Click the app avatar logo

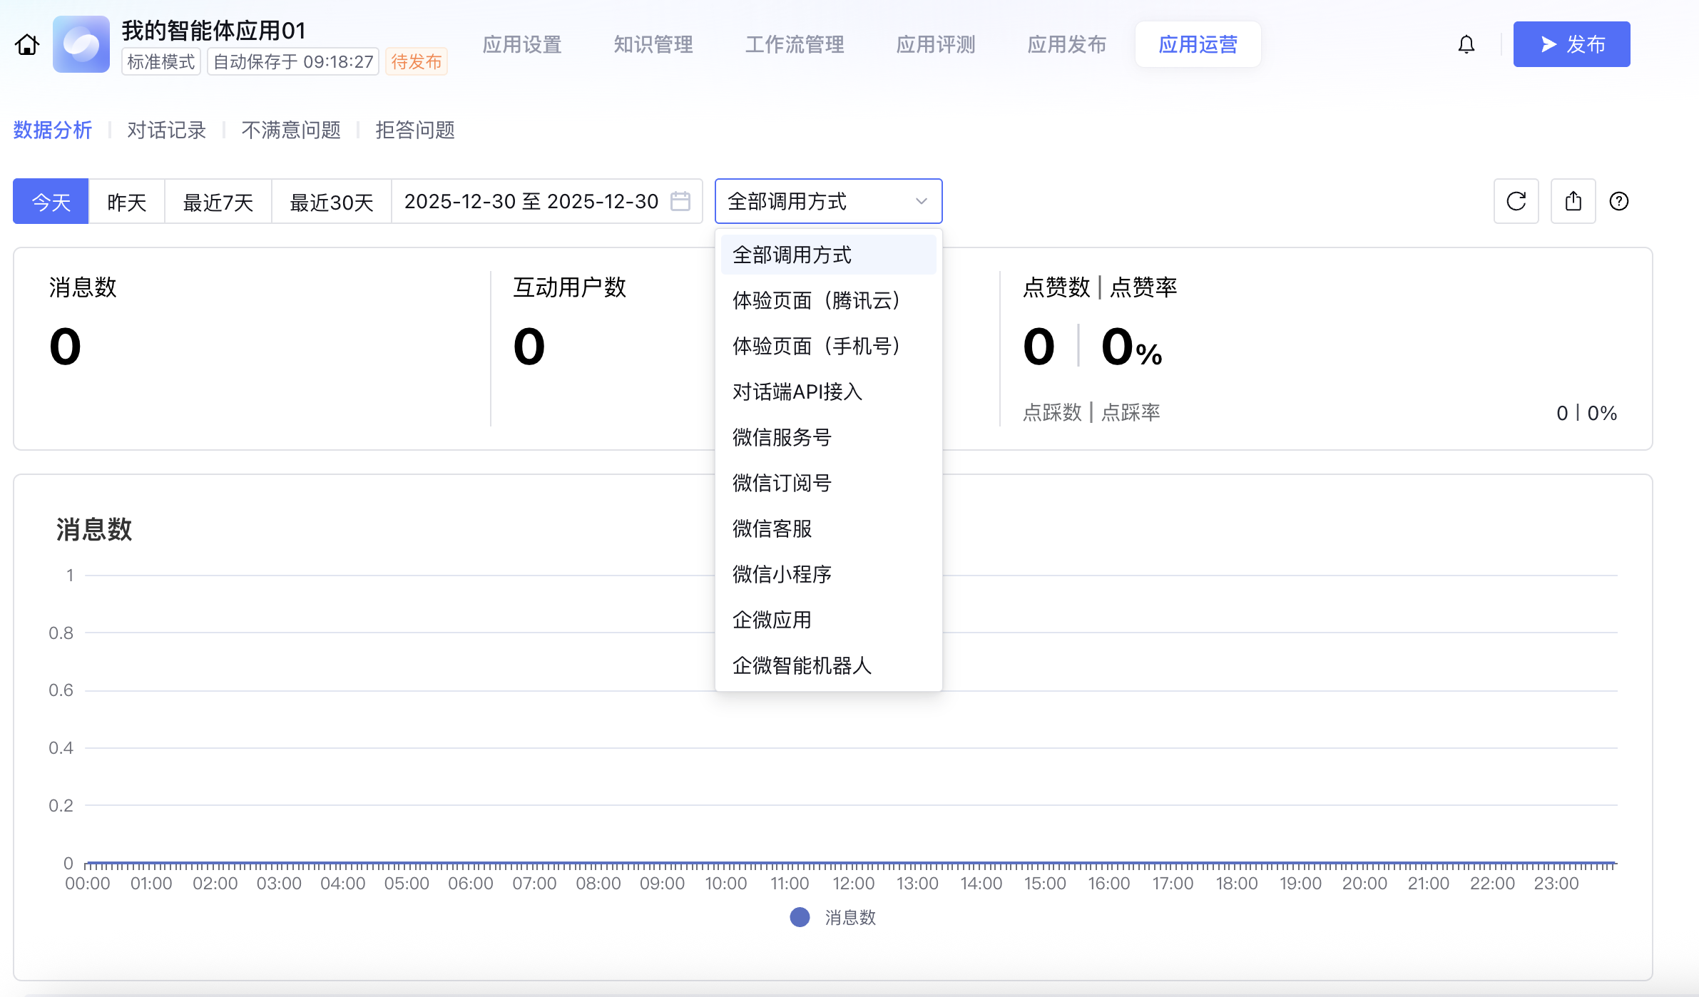[x=81, y=45]
